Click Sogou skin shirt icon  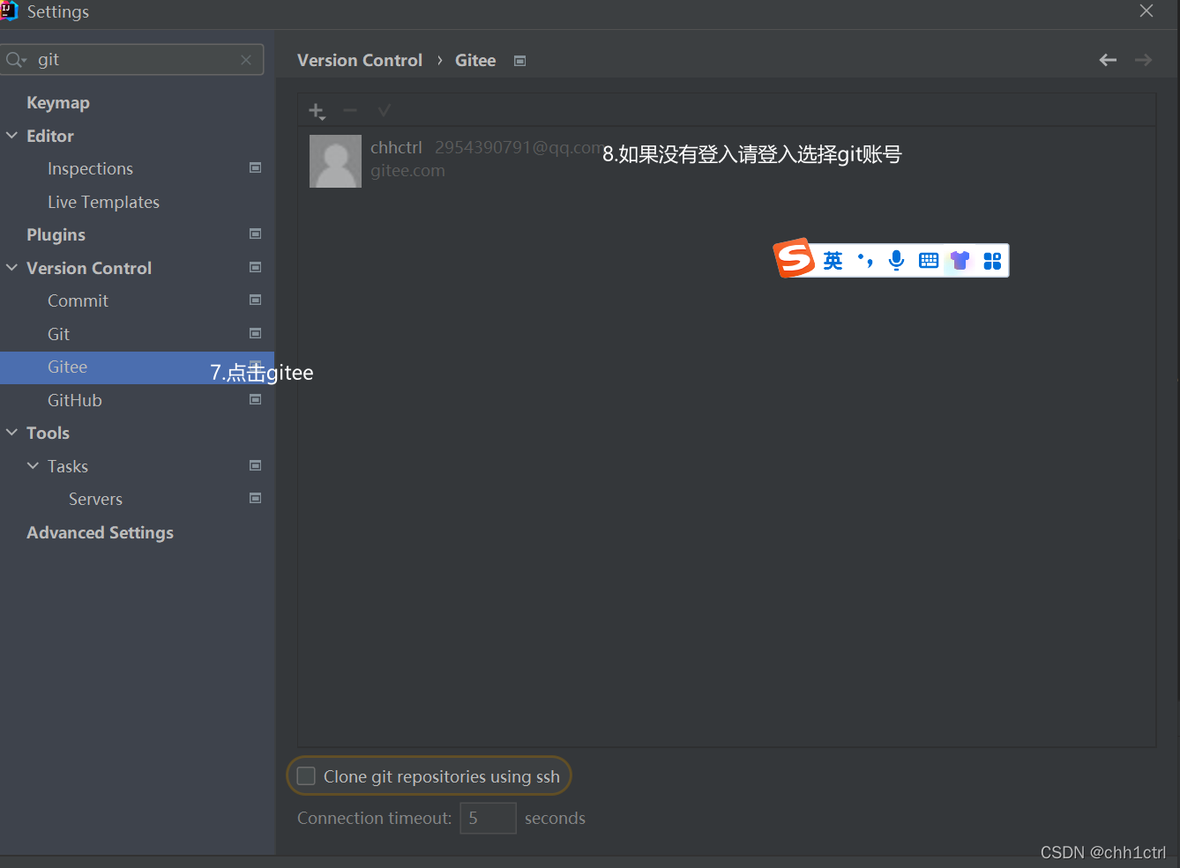point(960,261)
